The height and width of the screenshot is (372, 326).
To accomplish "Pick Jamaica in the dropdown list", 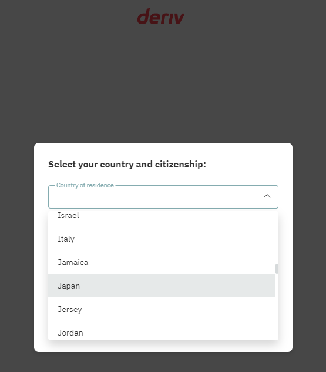I will pos(162,262).
